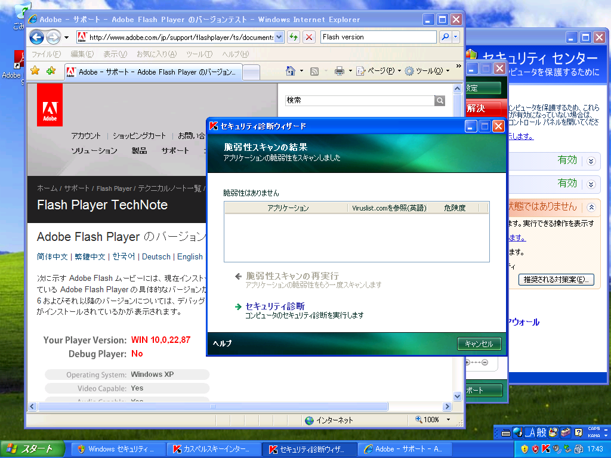Open Kaspersky from the system tray icon
This screenshot has width=611, height=458.
(x=546, y=449)
